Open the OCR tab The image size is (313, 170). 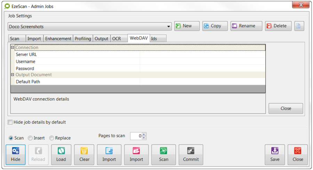[x=117, y=39]
